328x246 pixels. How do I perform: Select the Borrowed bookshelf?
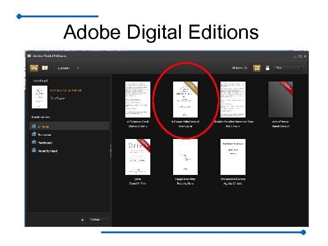click(69, 134)
